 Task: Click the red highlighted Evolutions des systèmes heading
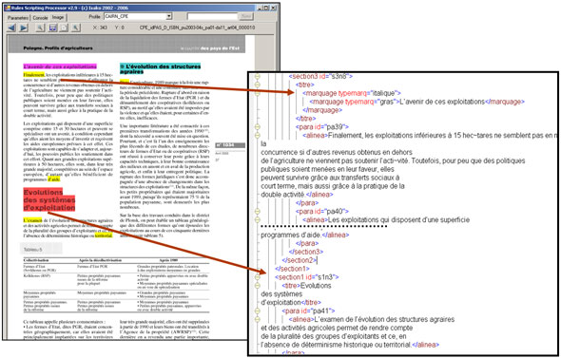(49, 199)
